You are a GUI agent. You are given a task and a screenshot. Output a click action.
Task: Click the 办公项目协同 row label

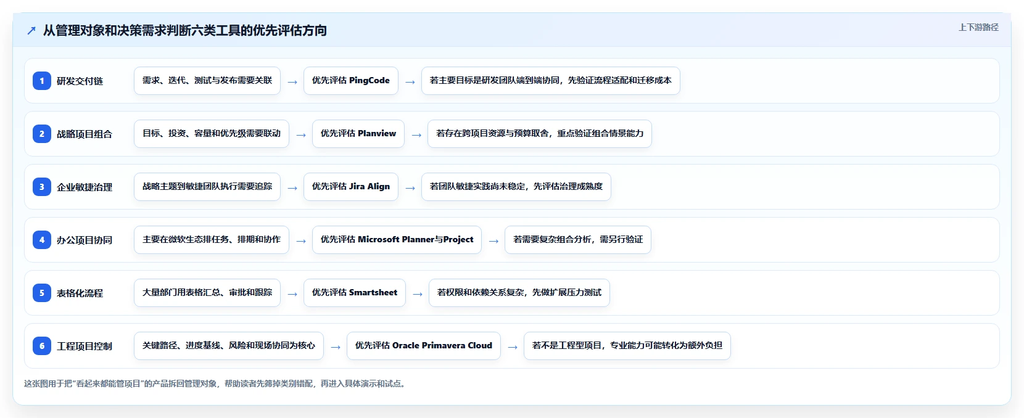[x=85, y=240]
